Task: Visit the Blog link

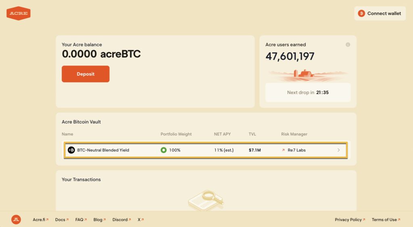Action: coord(99,220)
